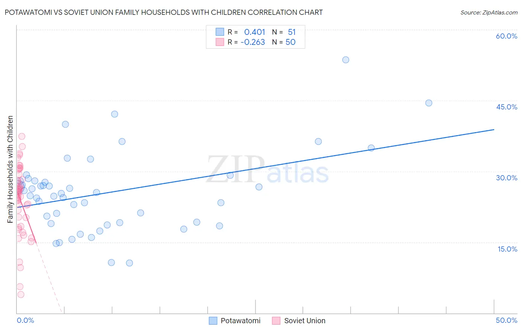
Task: Click the pink Soviet Union legend swatch at bottom
Action: (x=276, y=321)
